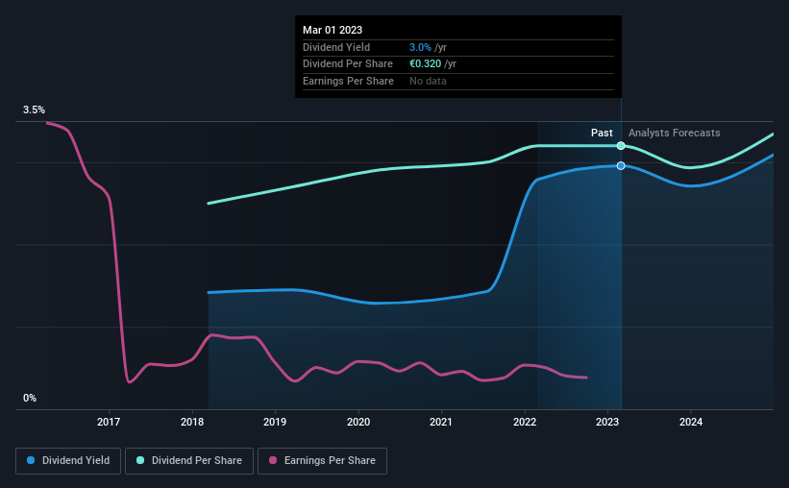Viewport: 789px width, 488px height.
Task: Toggle the Dividend Per Share legend button
Action: pos(189,461)
